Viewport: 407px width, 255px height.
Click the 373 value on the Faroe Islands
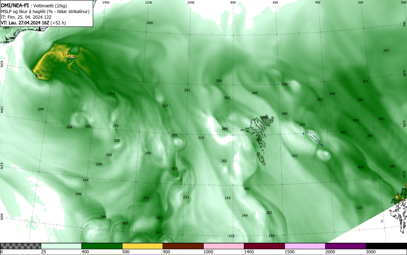click(259, 140)
